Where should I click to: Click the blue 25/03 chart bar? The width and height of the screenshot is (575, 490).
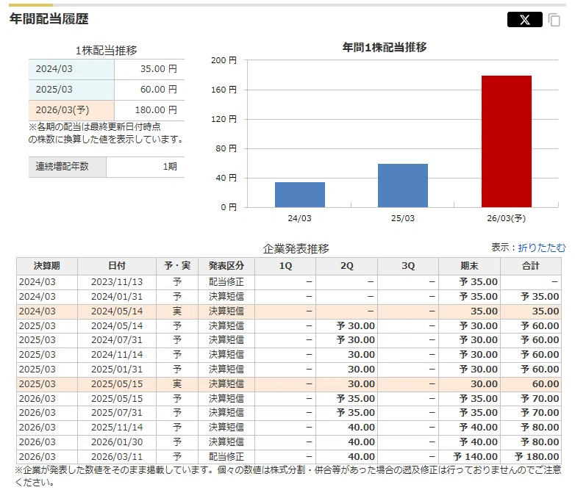(403, 185)
